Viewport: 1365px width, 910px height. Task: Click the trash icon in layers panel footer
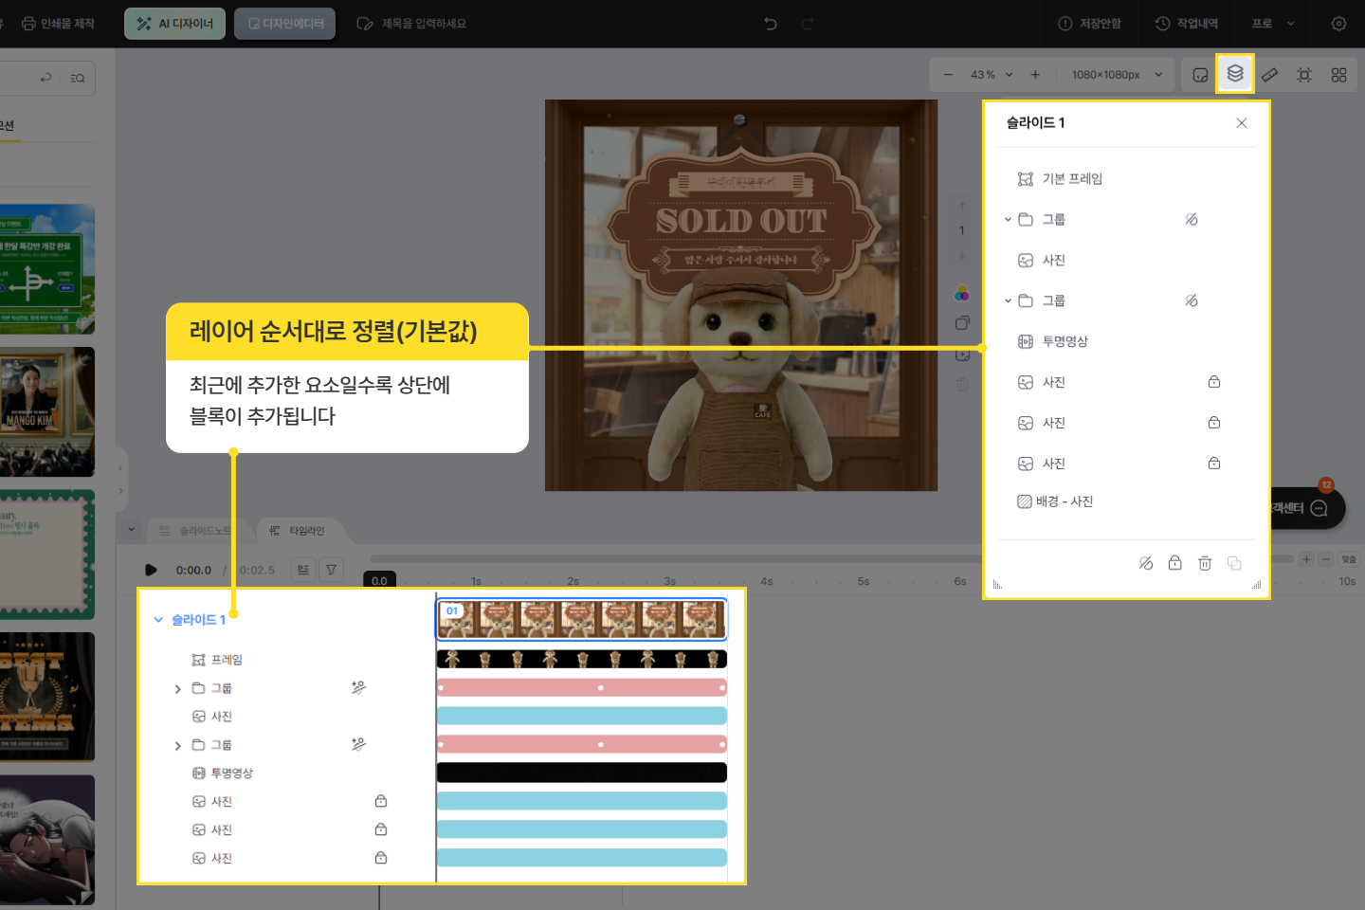pos(1204,563)
